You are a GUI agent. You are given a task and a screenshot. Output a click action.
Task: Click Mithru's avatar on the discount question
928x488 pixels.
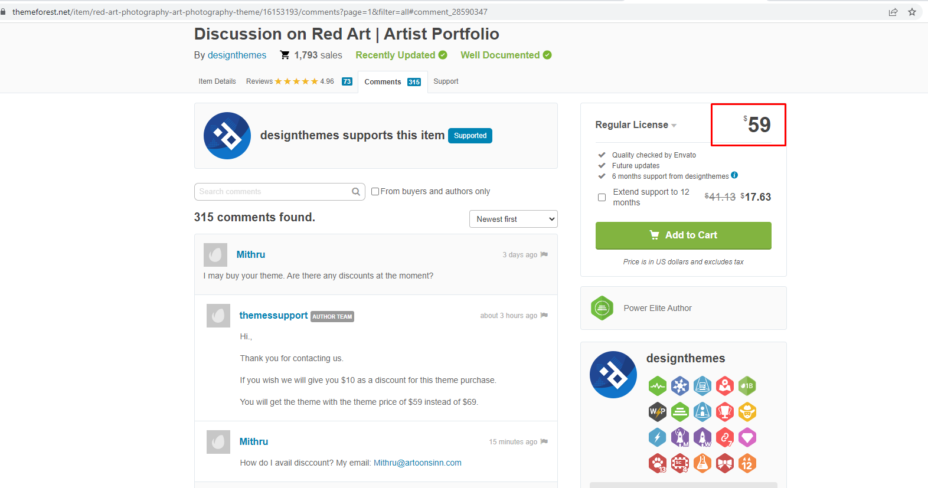(215, 255)
